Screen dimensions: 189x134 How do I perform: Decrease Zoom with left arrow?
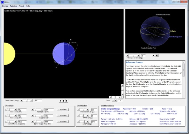coord(113,100)
